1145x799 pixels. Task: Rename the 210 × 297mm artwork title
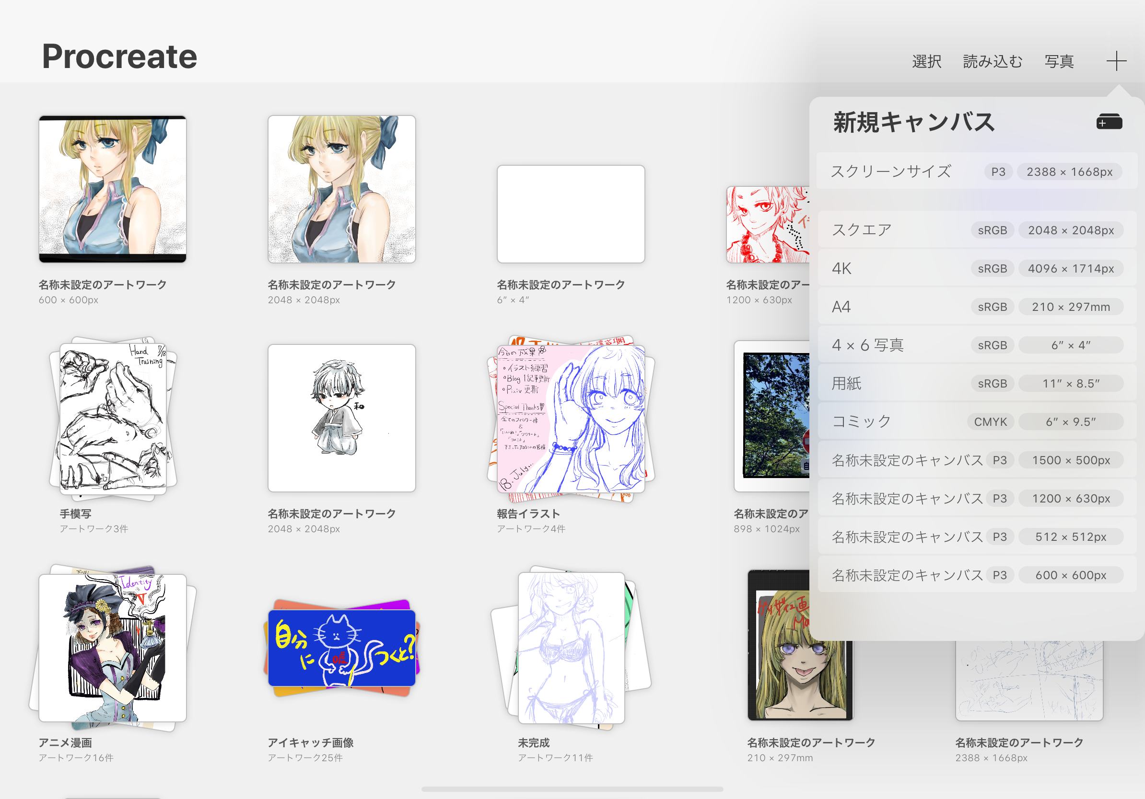pos(811,742)
